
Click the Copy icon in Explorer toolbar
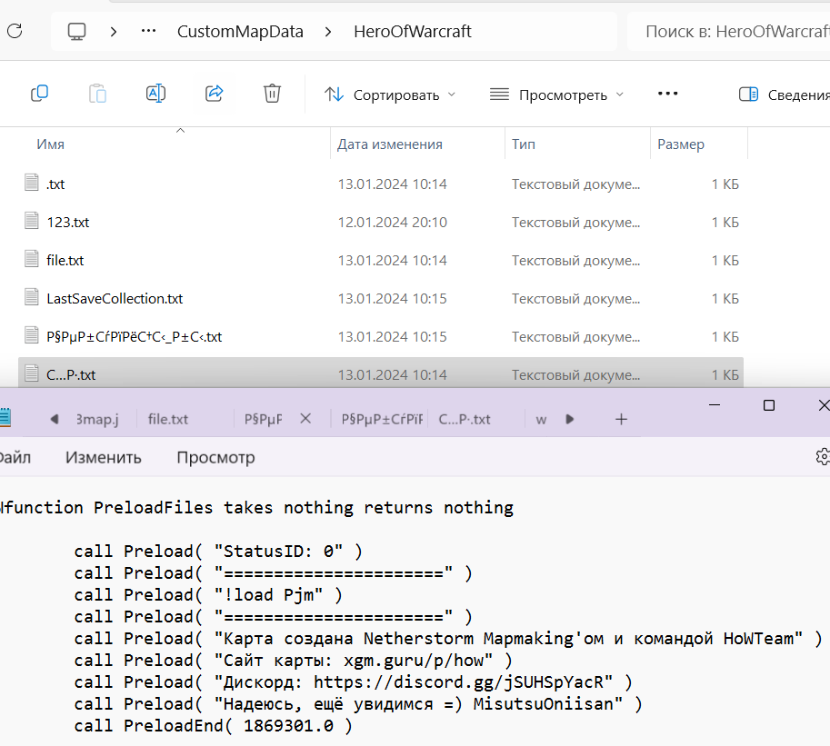39,94
